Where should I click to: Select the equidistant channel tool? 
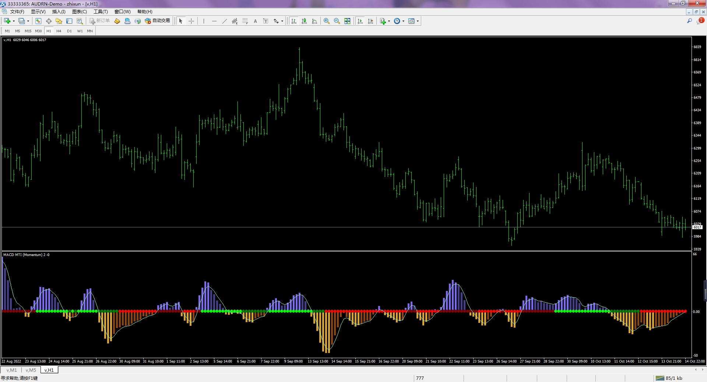click(235, 21)
